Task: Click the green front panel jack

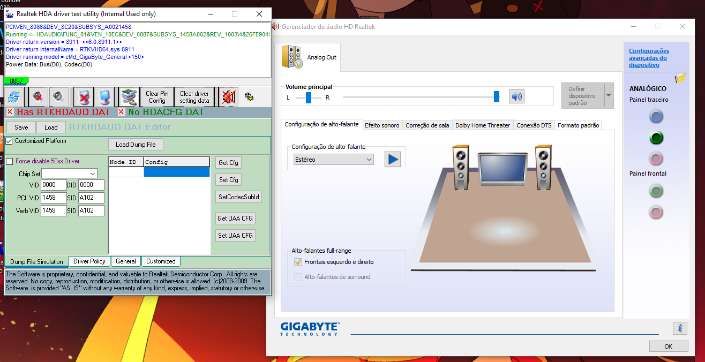Action: [x=656, y=191]
